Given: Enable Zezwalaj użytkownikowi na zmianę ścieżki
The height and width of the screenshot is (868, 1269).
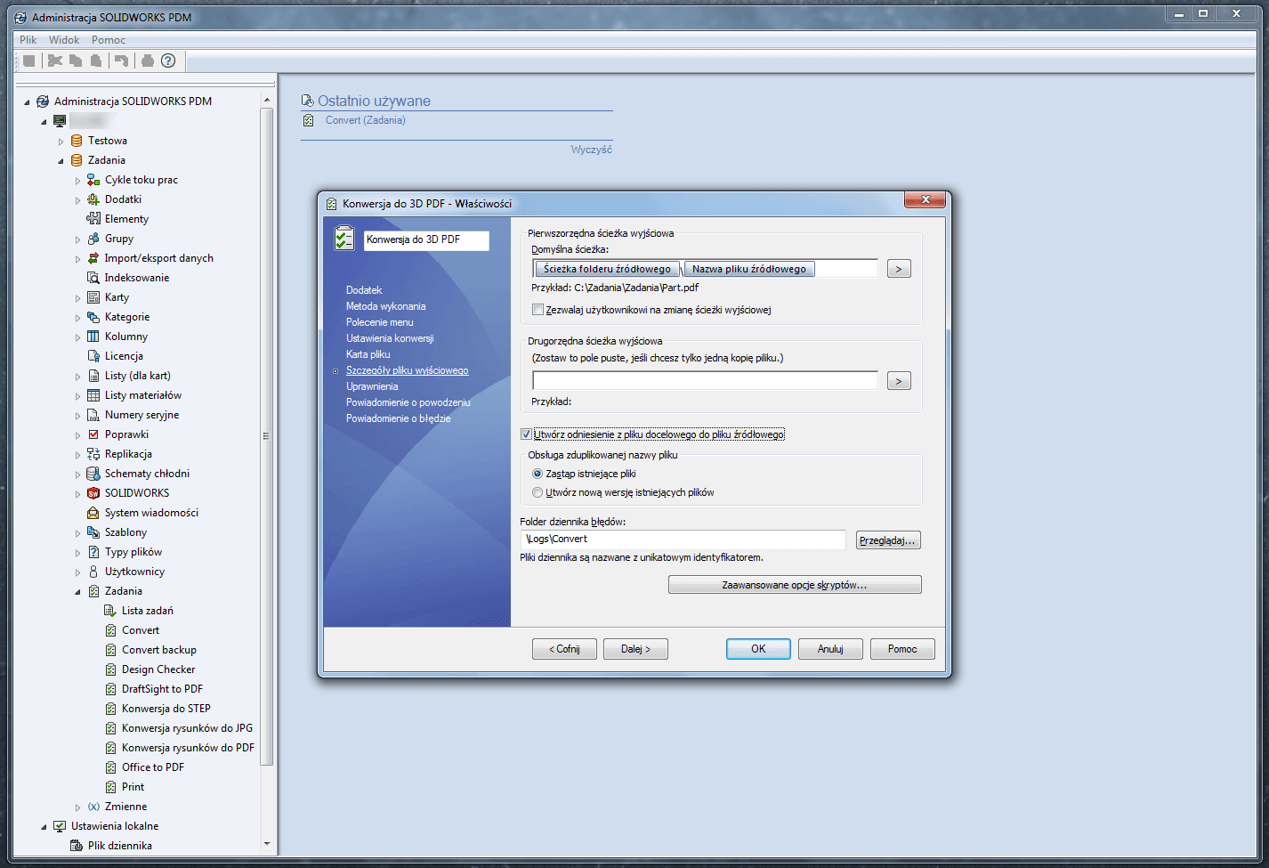Looking at the screenshot, I should [538, 309].
